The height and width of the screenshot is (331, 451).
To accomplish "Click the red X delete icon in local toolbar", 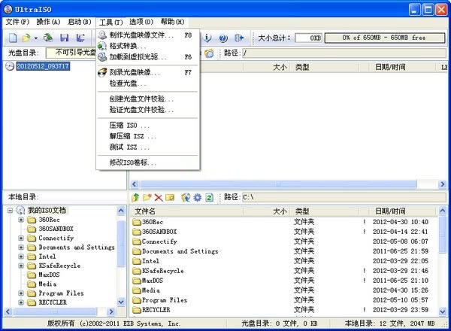I will 159,197.
